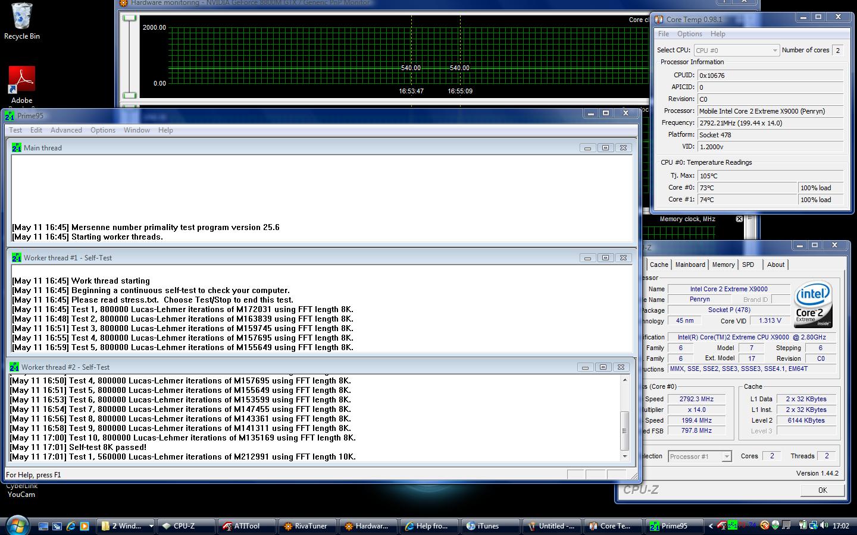Switch to the RivaTuner taskbar button
Image resolution: width=857 pixels, height=535 pixels.
click(x=307, y=526)
